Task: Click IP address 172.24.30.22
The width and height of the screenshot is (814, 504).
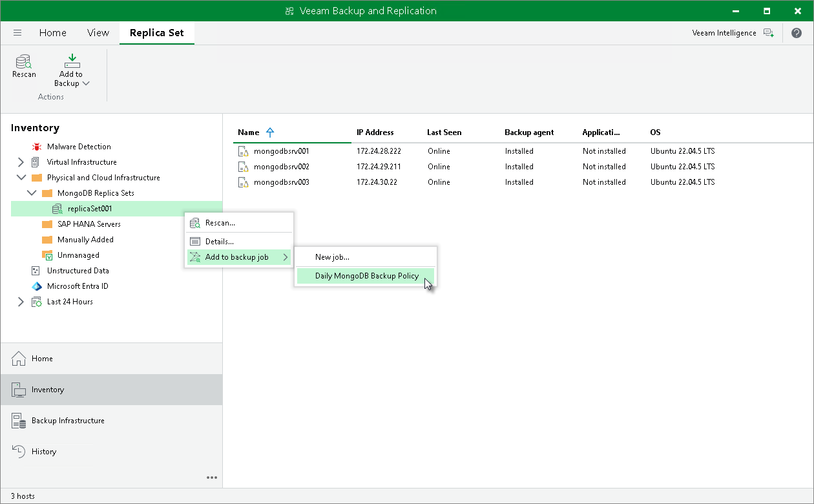Action: [377, 182]
